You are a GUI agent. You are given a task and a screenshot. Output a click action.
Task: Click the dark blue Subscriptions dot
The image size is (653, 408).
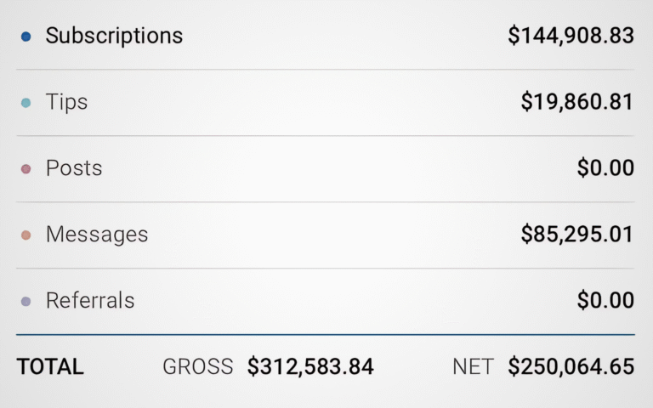[26, 37]
